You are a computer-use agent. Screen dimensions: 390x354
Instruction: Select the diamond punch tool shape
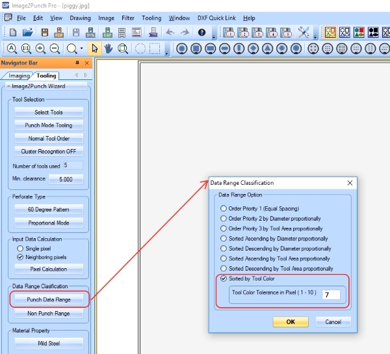click(x=253, y=49)
